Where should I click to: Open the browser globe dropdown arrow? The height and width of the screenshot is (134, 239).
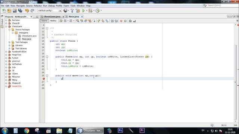[69, 11]
